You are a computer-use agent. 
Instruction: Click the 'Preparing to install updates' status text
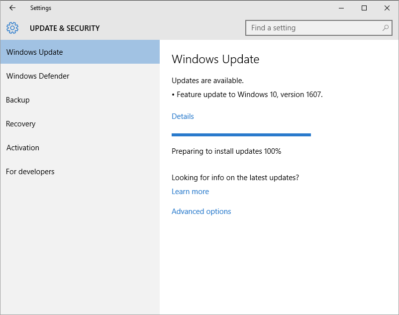[x=226, y=151]
